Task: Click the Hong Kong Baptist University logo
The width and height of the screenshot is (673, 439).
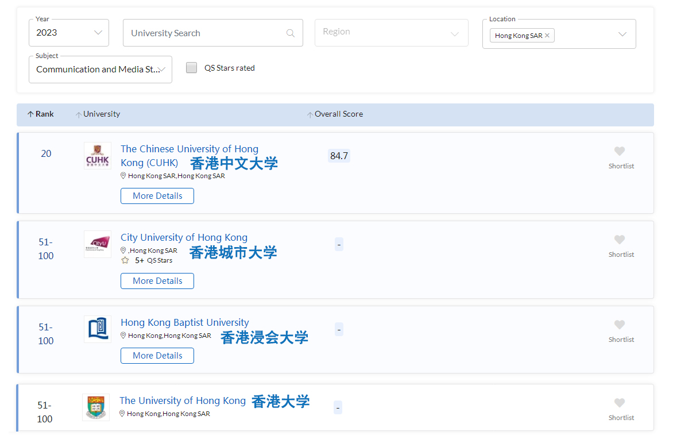Action: coord(97,329)
